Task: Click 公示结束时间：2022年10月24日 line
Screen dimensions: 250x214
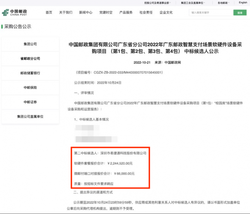Action: (98, 83)
